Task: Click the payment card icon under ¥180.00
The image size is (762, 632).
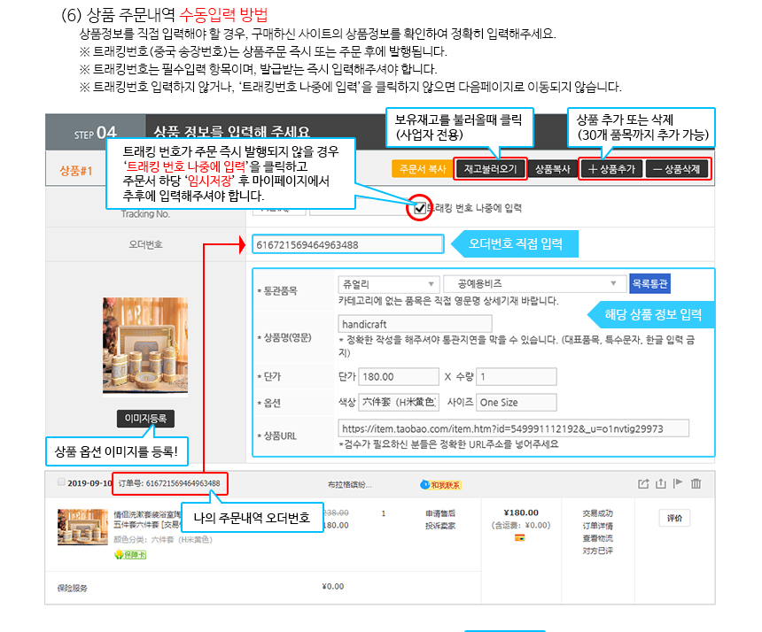Action: pos(520,537)
